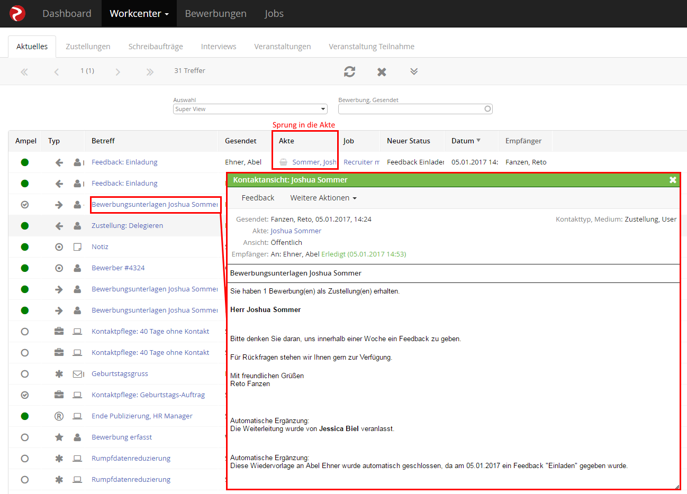Click green Ampel dot in Ende Publizierung row
The height and width of the screenshot is (494, 687).
pos(25,416)
